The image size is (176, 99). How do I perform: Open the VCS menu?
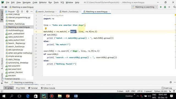tap(62, 2)
